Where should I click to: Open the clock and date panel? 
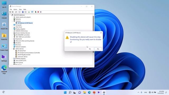(161, 92)
